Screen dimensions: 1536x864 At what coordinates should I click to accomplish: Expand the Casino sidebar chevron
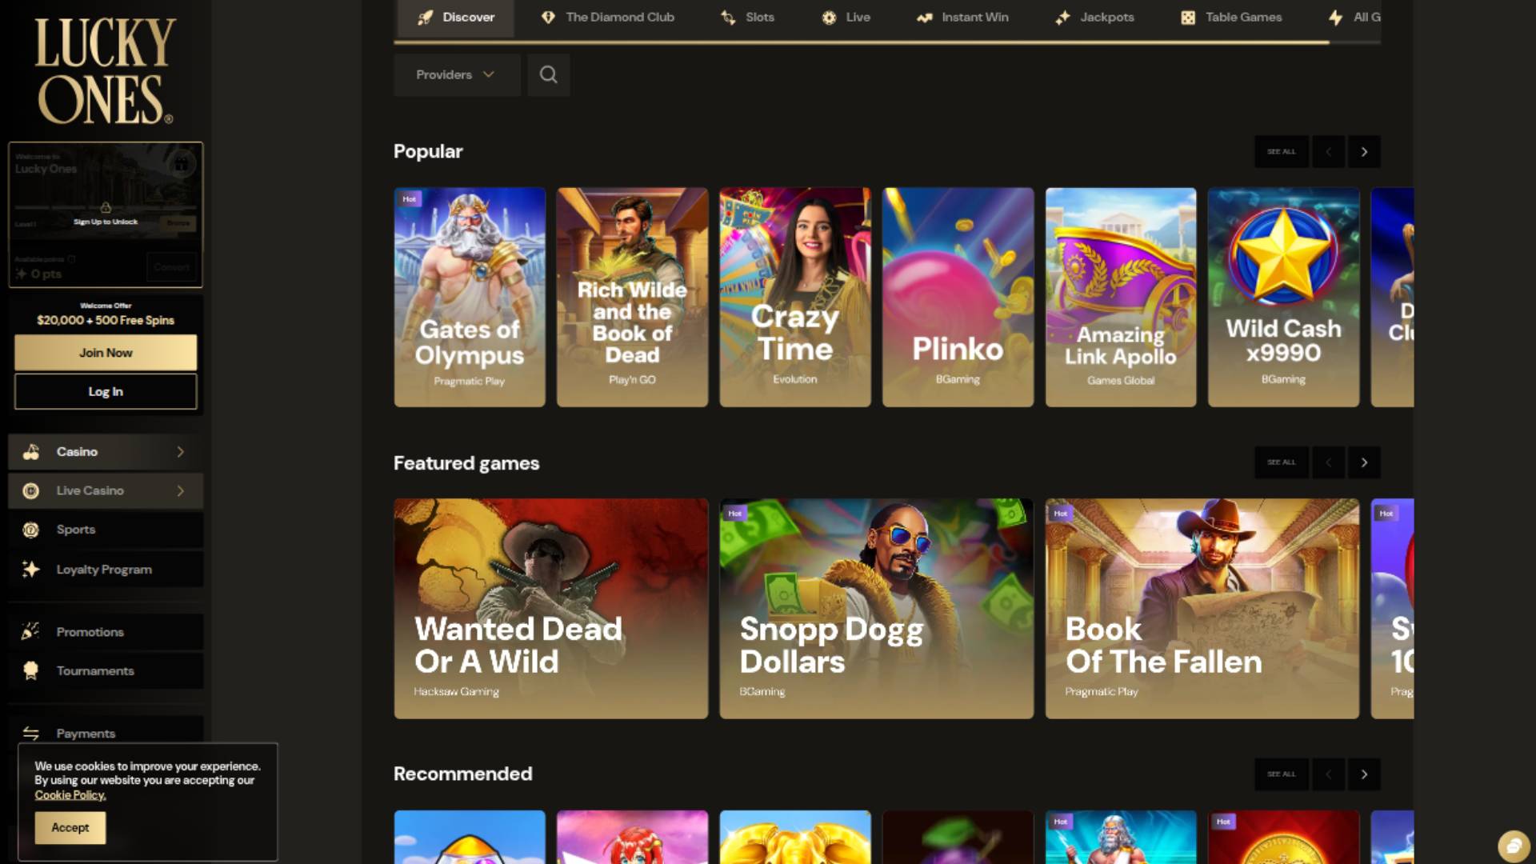[x=181, y=452]
